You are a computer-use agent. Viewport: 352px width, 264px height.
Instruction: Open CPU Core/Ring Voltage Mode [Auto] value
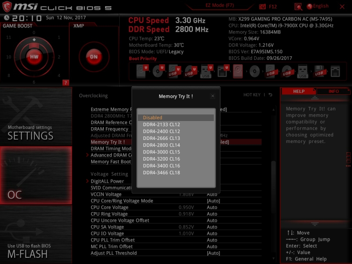tap(213, 201)
